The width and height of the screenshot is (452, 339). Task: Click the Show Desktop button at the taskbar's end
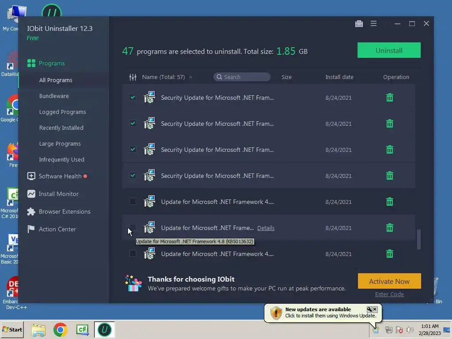[447, 330]
